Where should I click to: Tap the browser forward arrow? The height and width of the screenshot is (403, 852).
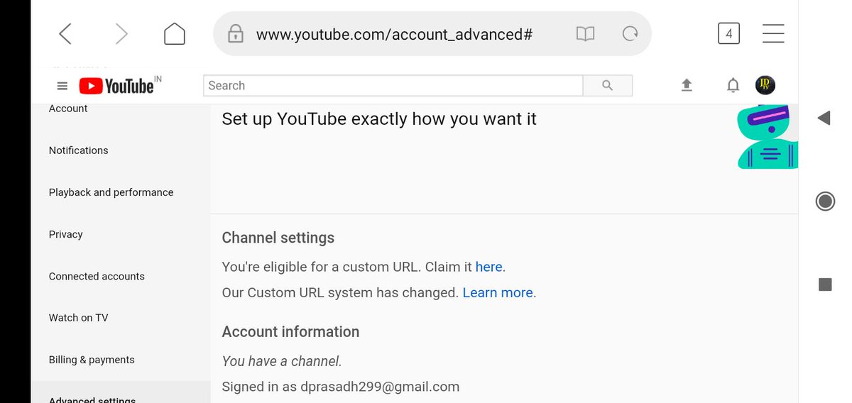(x=121, y=33)
